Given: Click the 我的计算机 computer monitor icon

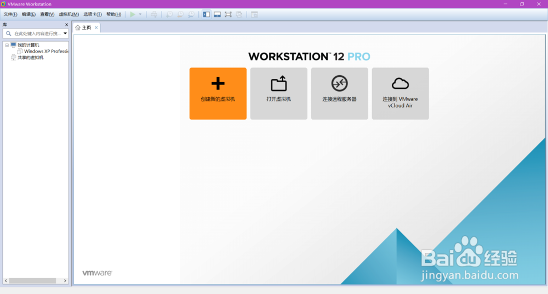Looking at the screenshot, I should [13, 45].
